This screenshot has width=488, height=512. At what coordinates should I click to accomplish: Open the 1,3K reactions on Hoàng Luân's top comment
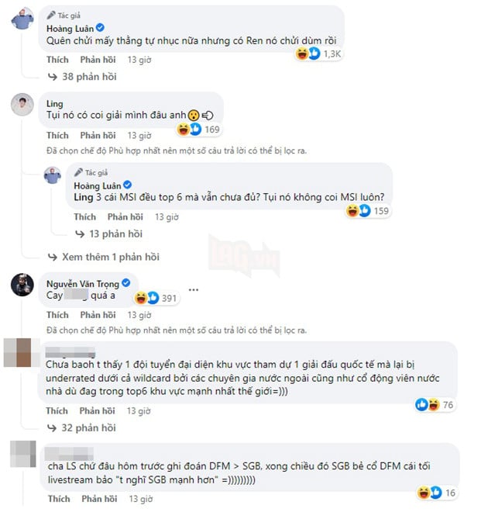pos(318,54)
